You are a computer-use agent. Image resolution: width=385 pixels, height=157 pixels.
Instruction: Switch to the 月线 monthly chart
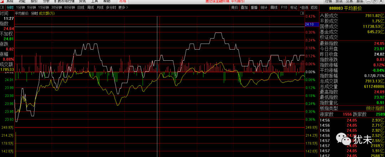pos(100,7)
